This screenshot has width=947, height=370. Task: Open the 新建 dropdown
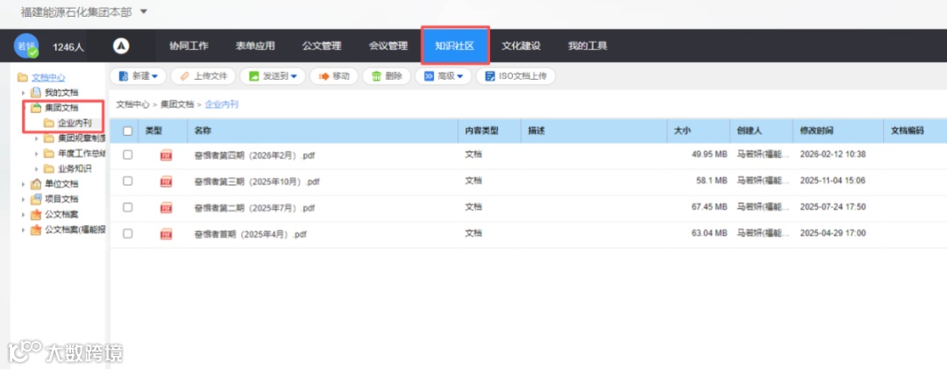tap(139, 76)
